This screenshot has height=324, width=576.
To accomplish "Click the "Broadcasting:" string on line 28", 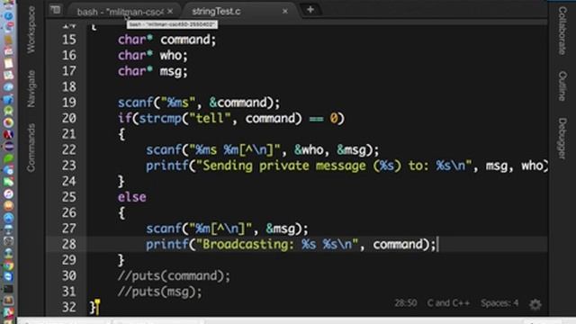I will tap(248, 244).
